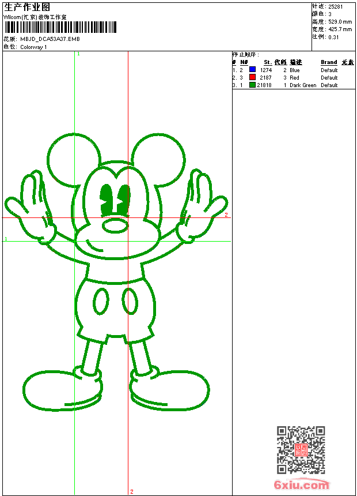The width and height of the screenshot is (357, 496).
Task: Click the left eye of the mouse design
Action: (106, 200)
